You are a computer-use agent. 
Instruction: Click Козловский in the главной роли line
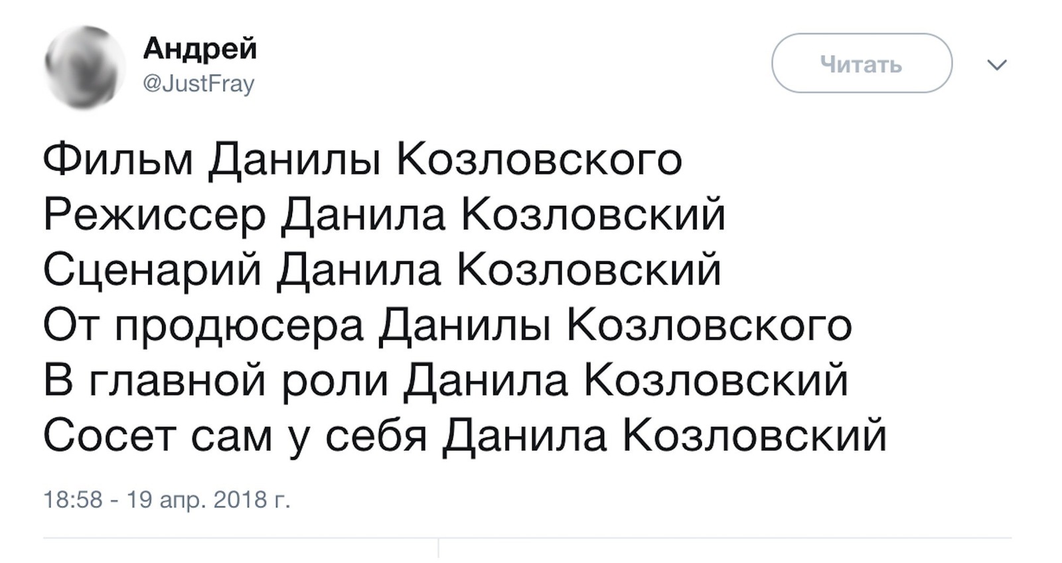pos(717,381)
